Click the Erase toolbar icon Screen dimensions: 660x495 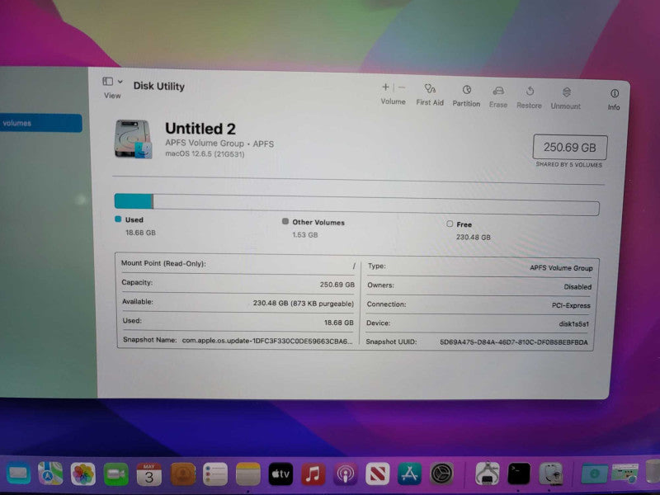tap(498, 91)
